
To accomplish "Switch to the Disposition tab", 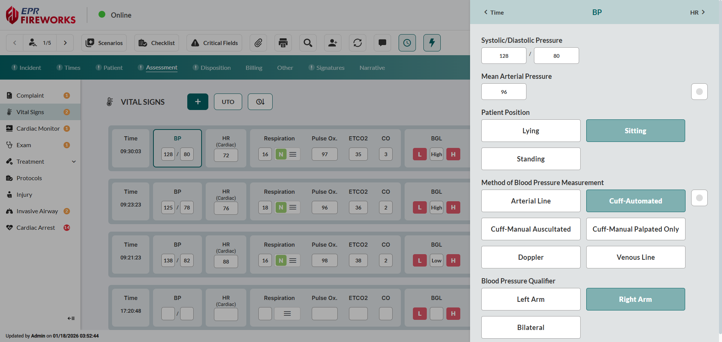I will coord(215,68).
